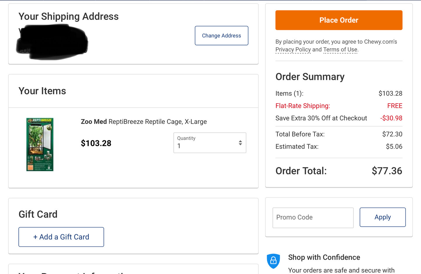
Task: Click Save Extra 30% Off at Checkout
Action: [x=321, y=118]
